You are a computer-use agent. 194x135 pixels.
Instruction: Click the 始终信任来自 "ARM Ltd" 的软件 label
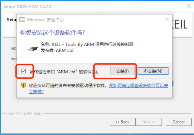[64, 72]
